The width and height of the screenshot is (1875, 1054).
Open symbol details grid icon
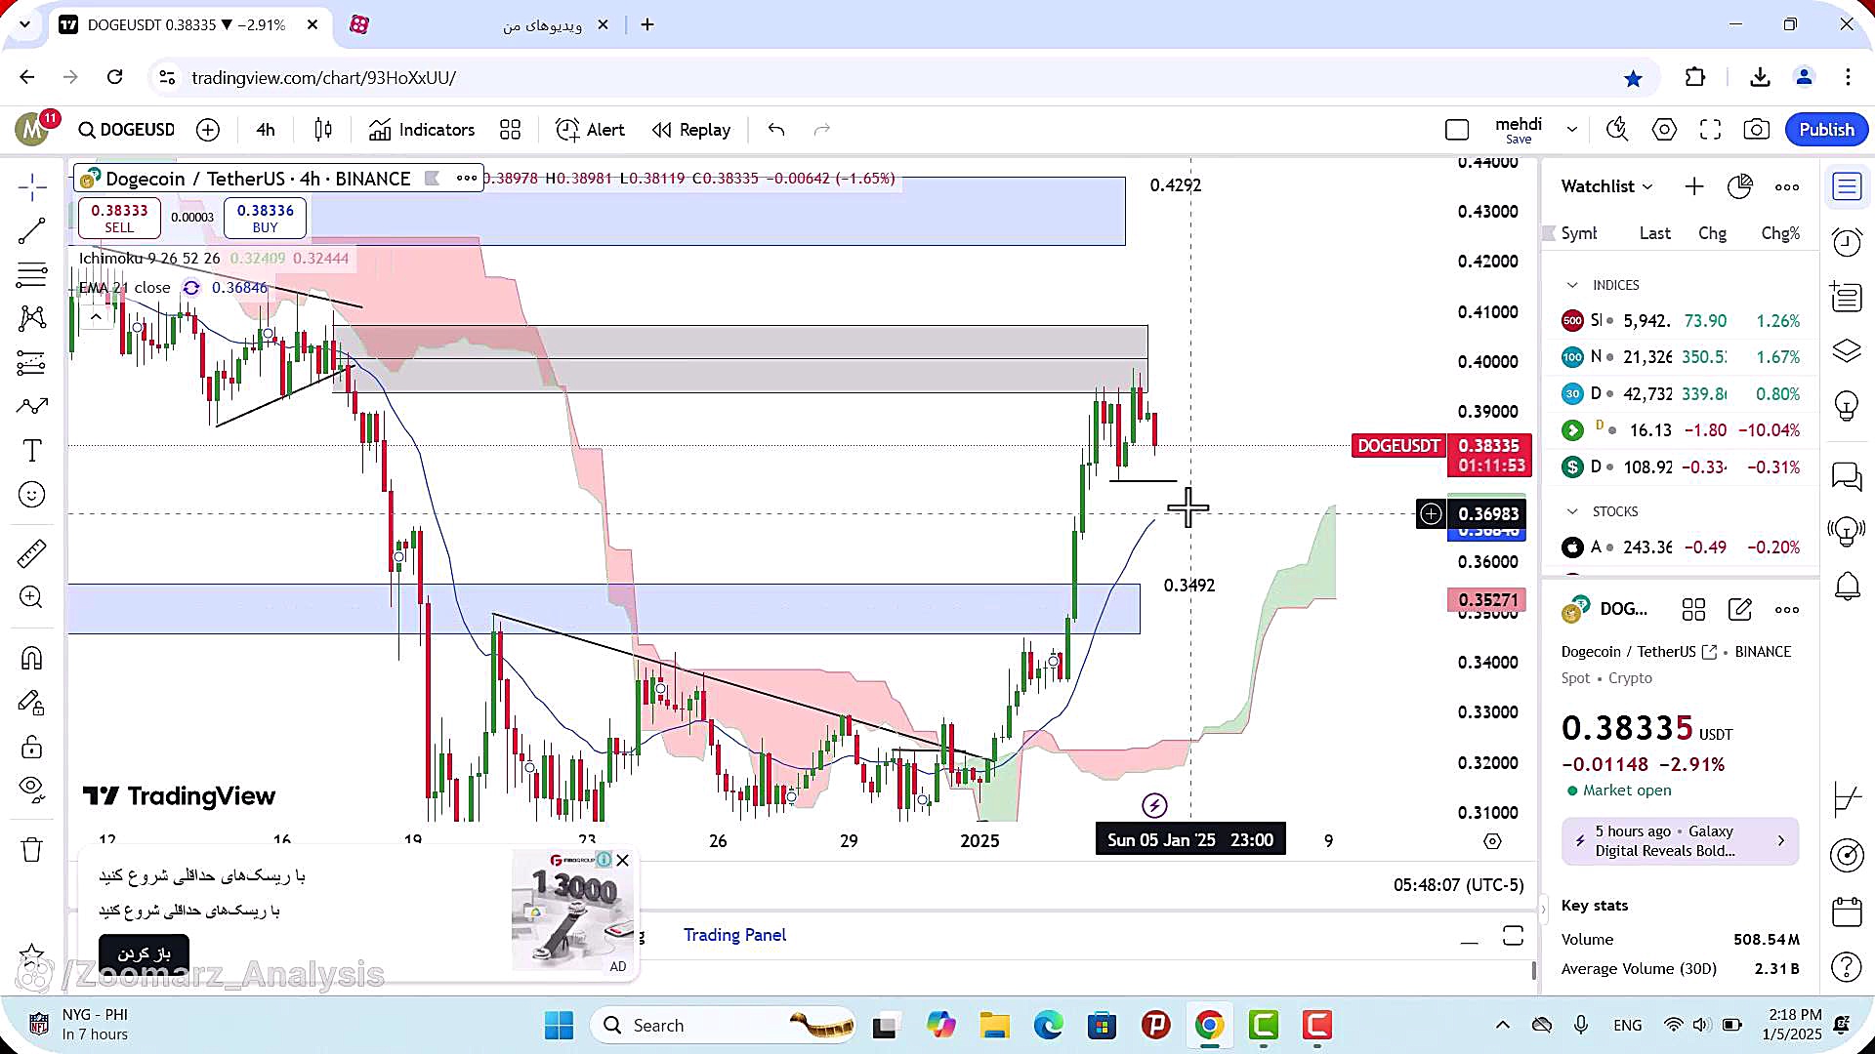1693,610
